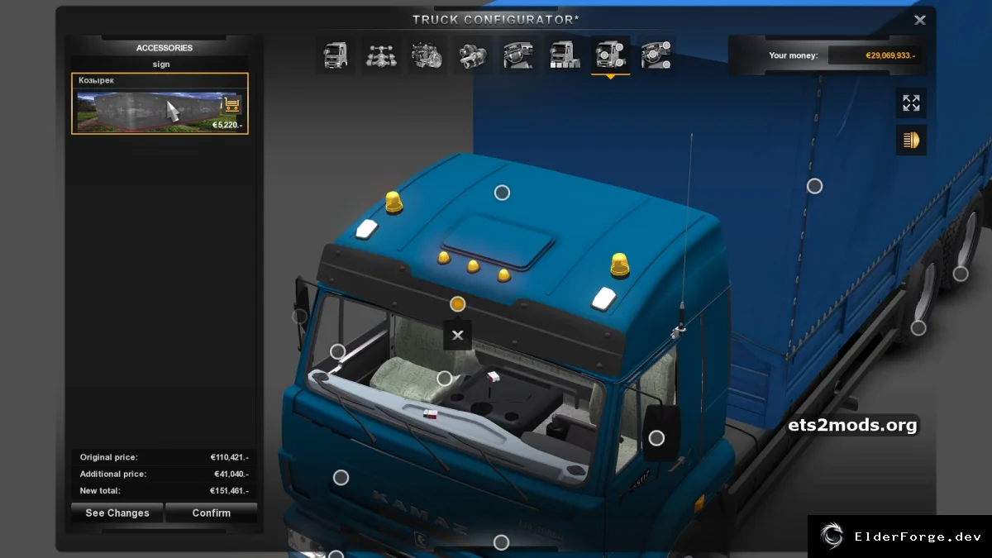This screenshot has height=558, width=992.
Task: Open the truck cabin configuration tab
Action: pos(336,55)
